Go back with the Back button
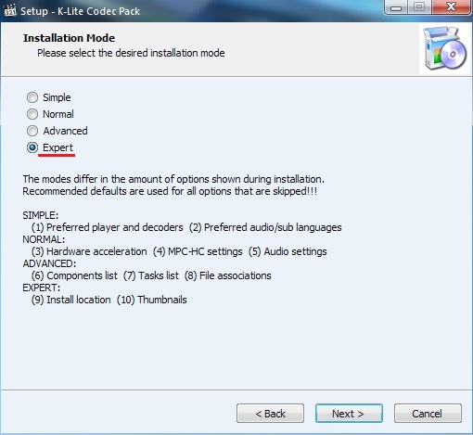Viewport: 473px width, 435px height. click(x=270, y=414)
